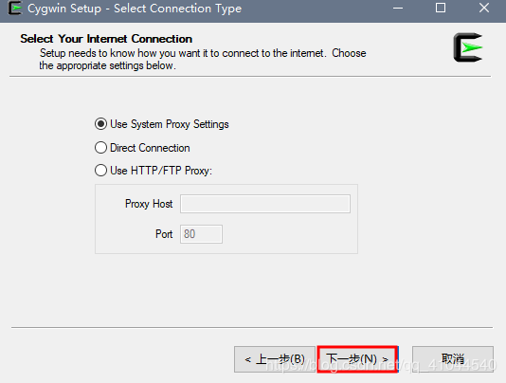Close the Cygwin Setup window
Image resolution: width=506 pixels, height=383 pixels.
coord(484,8)
